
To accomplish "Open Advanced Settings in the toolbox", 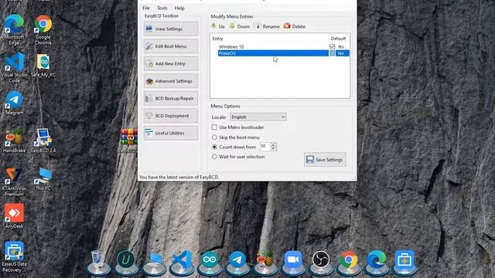I will (171, 81).
